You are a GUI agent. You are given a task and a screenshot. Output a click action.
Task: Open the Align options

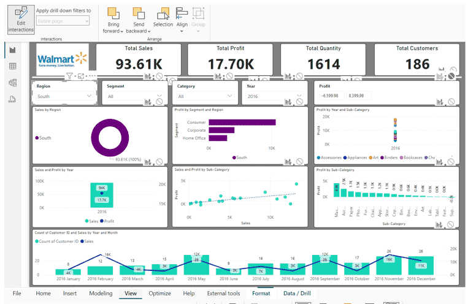coord(182,17)
